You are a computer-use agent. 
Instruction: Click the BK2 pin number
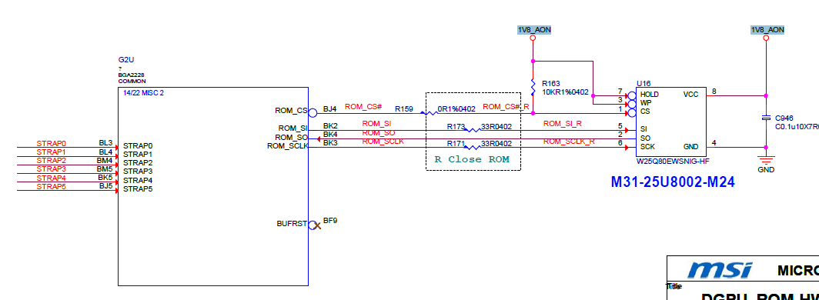tap(331, 125)
